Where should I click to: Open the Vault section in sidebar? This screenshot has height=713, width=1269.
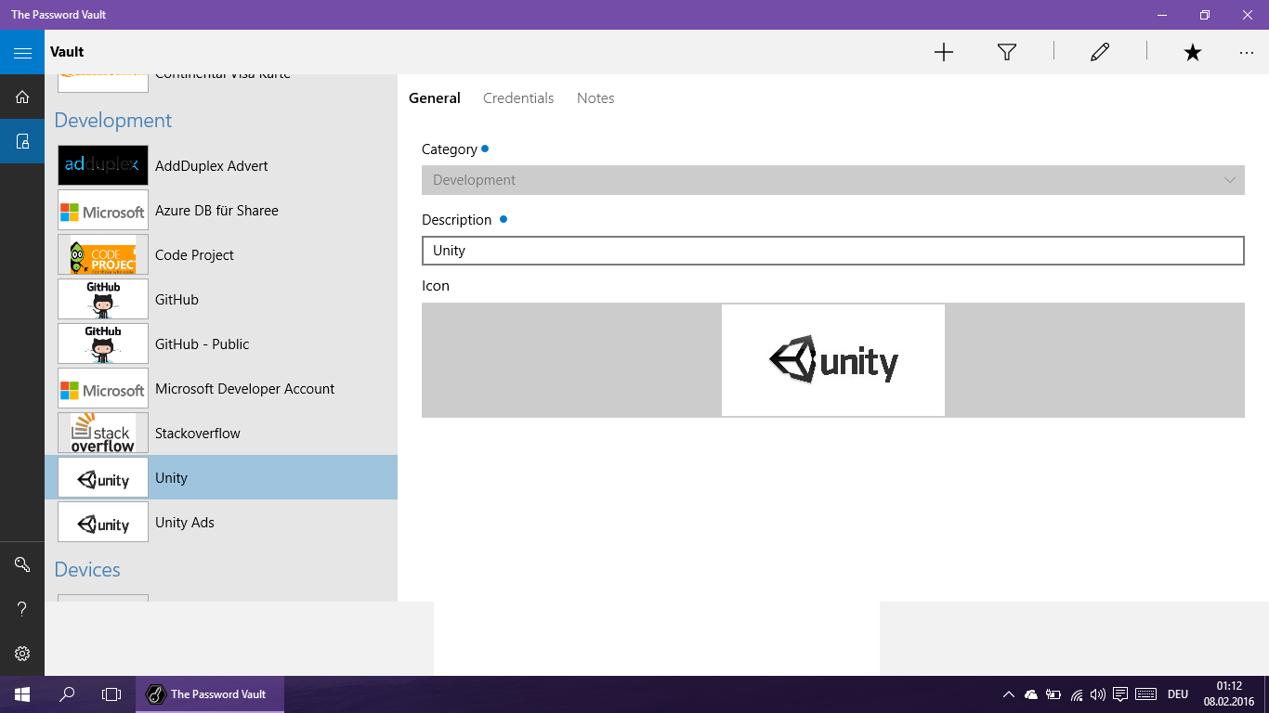tap(22, 141)
